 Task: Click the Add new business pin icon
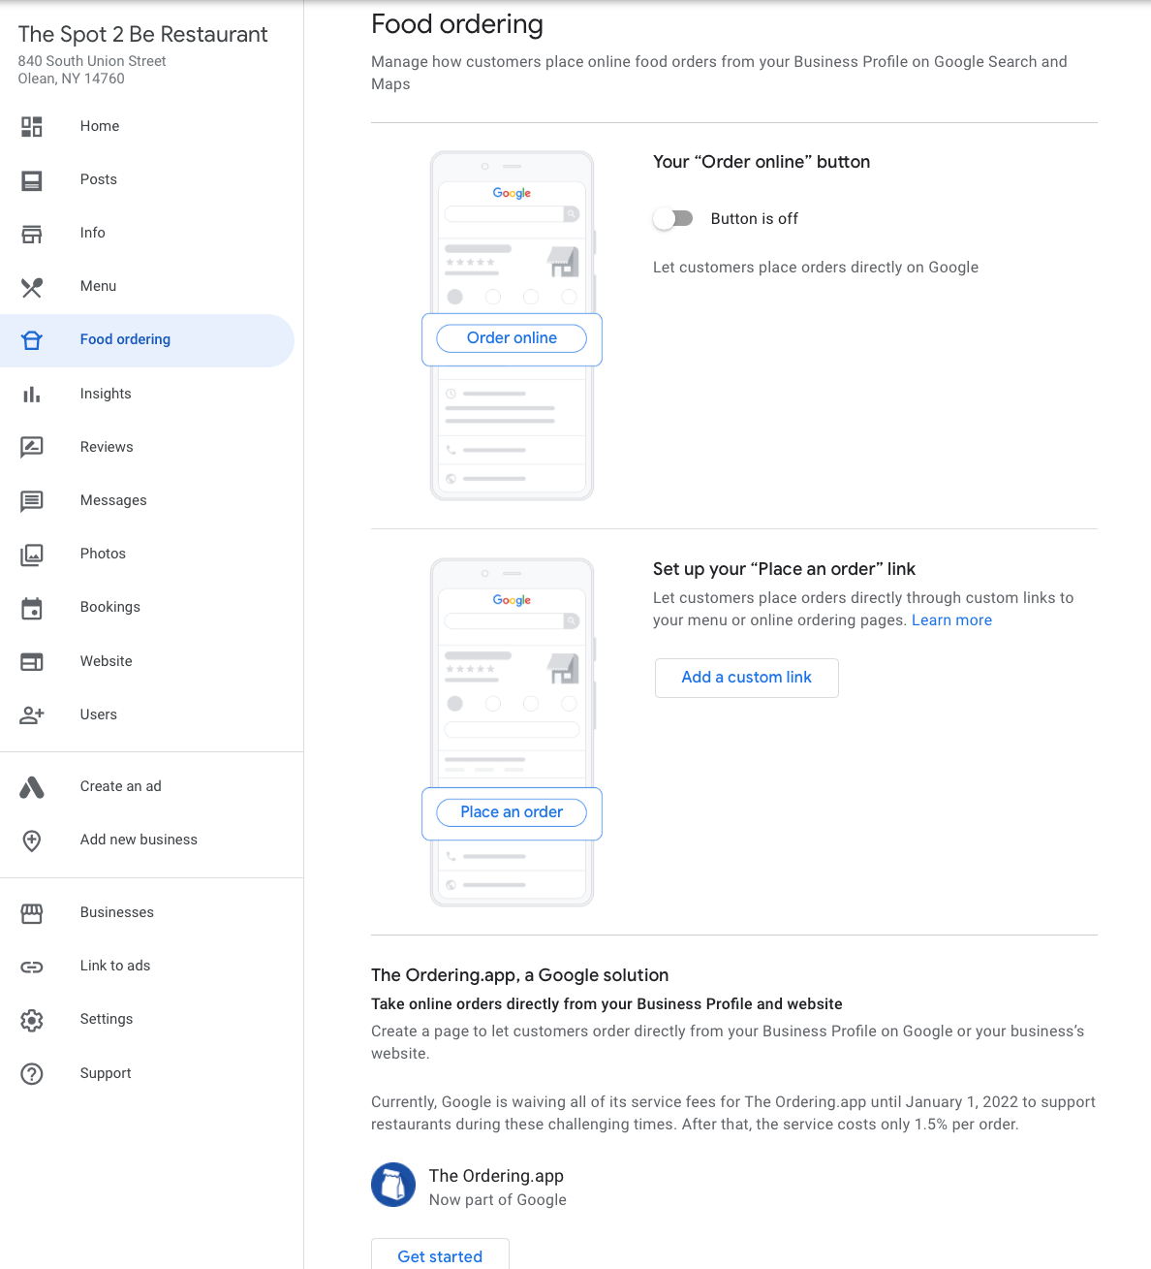[x=32, y=841]
